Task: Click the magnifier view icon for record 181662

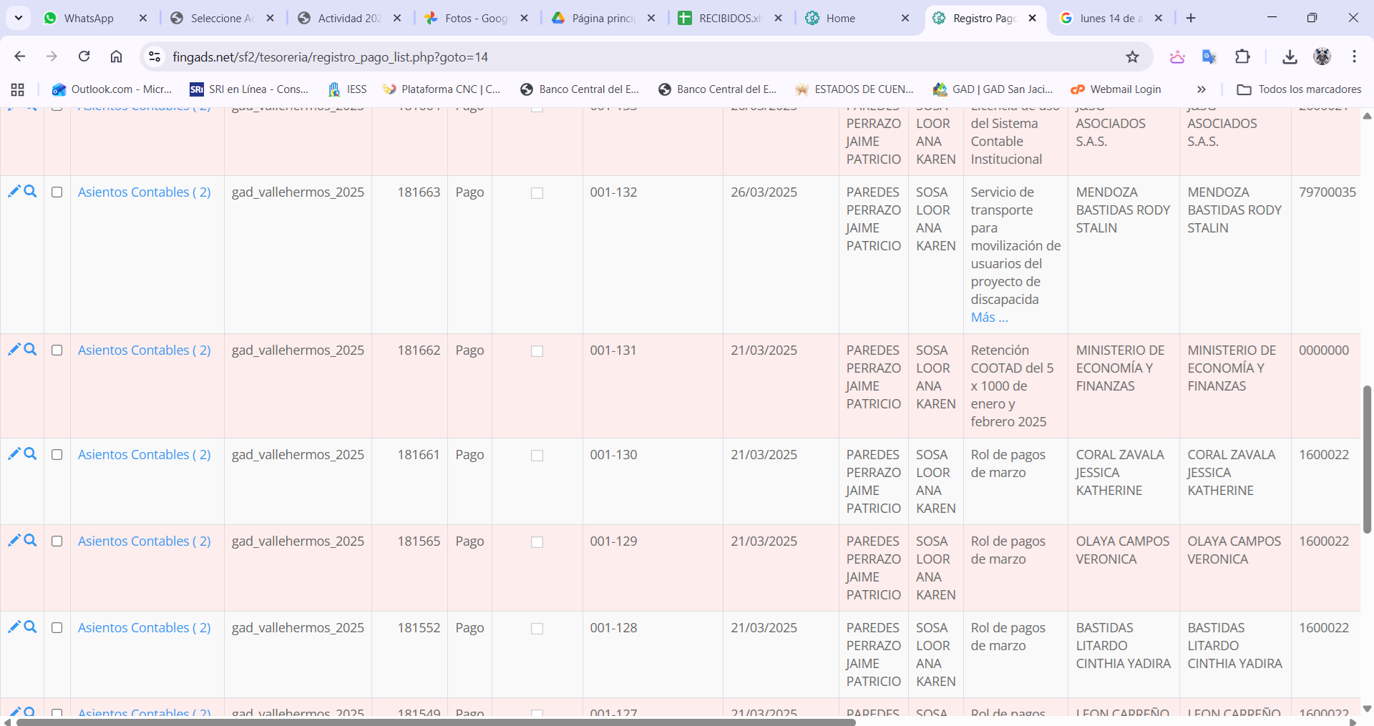Action: (x=30, y=349)
